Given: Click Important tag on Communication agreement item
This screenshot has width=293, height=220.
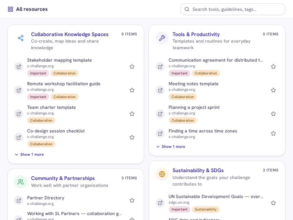Looking at the screenshot, I should (179, 73).
